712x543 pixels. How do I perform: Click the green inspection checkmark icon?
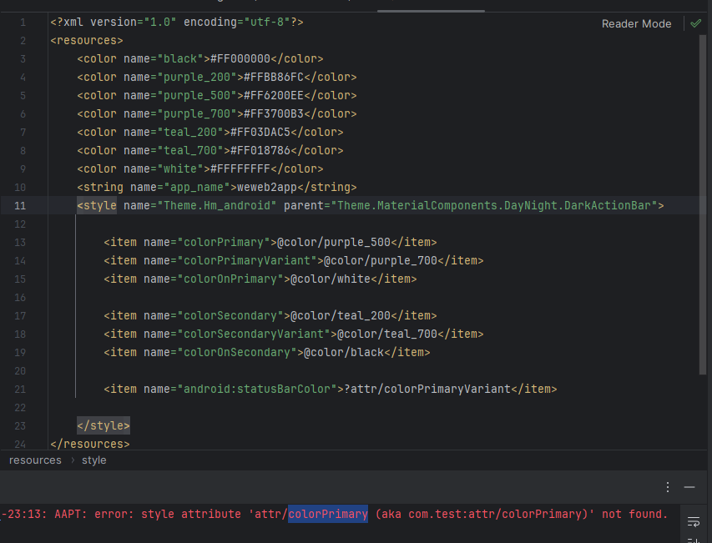695,23
